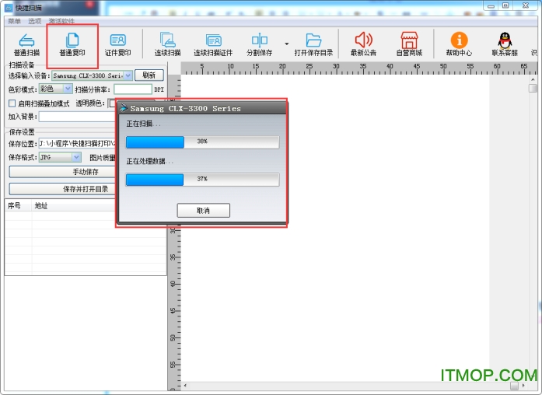The image size is (542, 395).
Task: Expand the 保存格式 JPG dropdown
Action: click(76, 157)
